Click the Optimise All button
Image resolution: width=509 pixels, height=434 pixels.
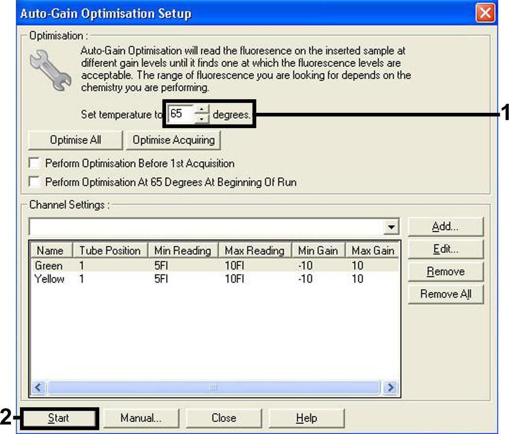click(76, 140)
